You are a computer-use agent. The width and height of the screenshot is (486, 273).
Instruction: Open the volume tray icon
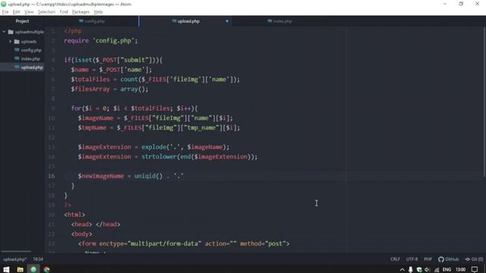tap(428, 270)
